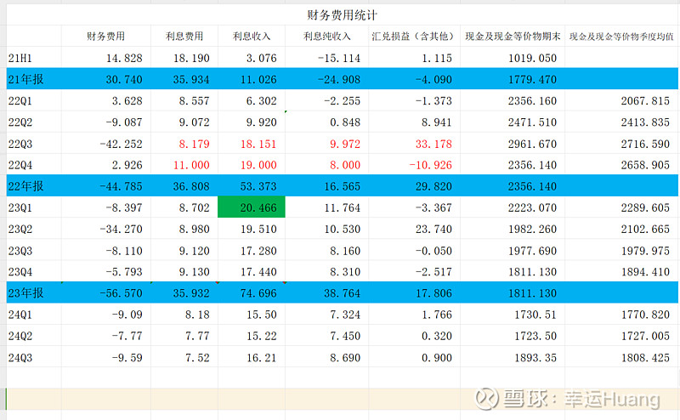Select cell with value 2289.605
The image size is (680, 420).
[x=645, y=207]
